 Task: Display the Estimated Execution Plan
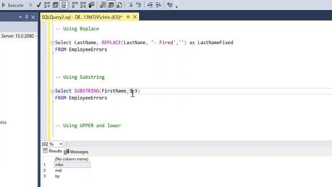pyautogui.click(x=47, y=5)
